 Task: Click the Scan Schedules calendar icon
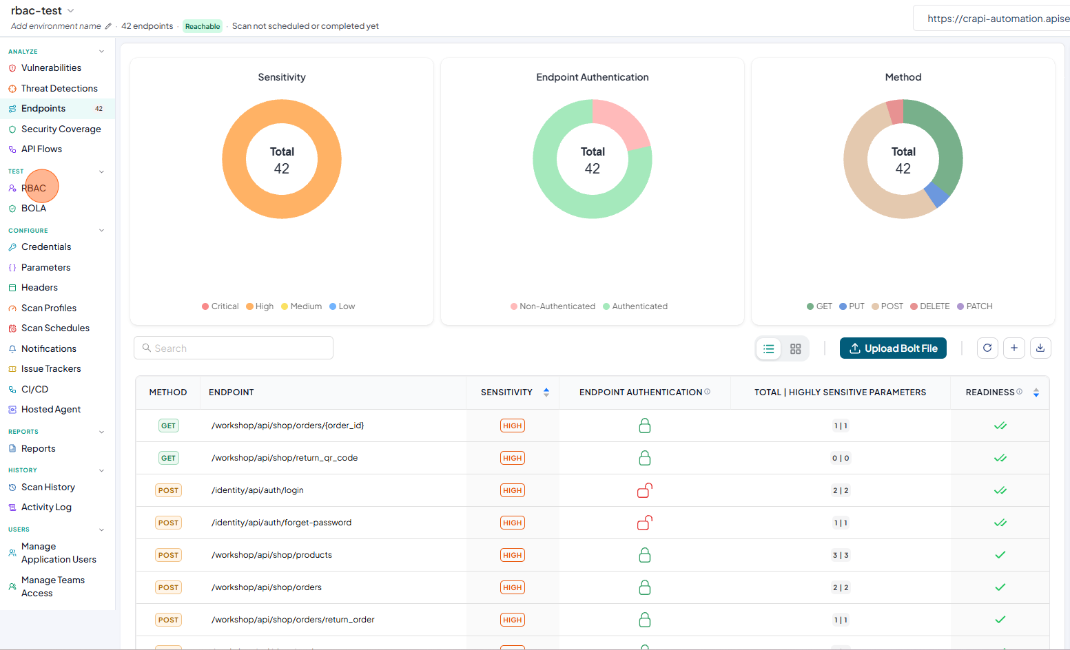pyautogui.click(x=12, y=328)
